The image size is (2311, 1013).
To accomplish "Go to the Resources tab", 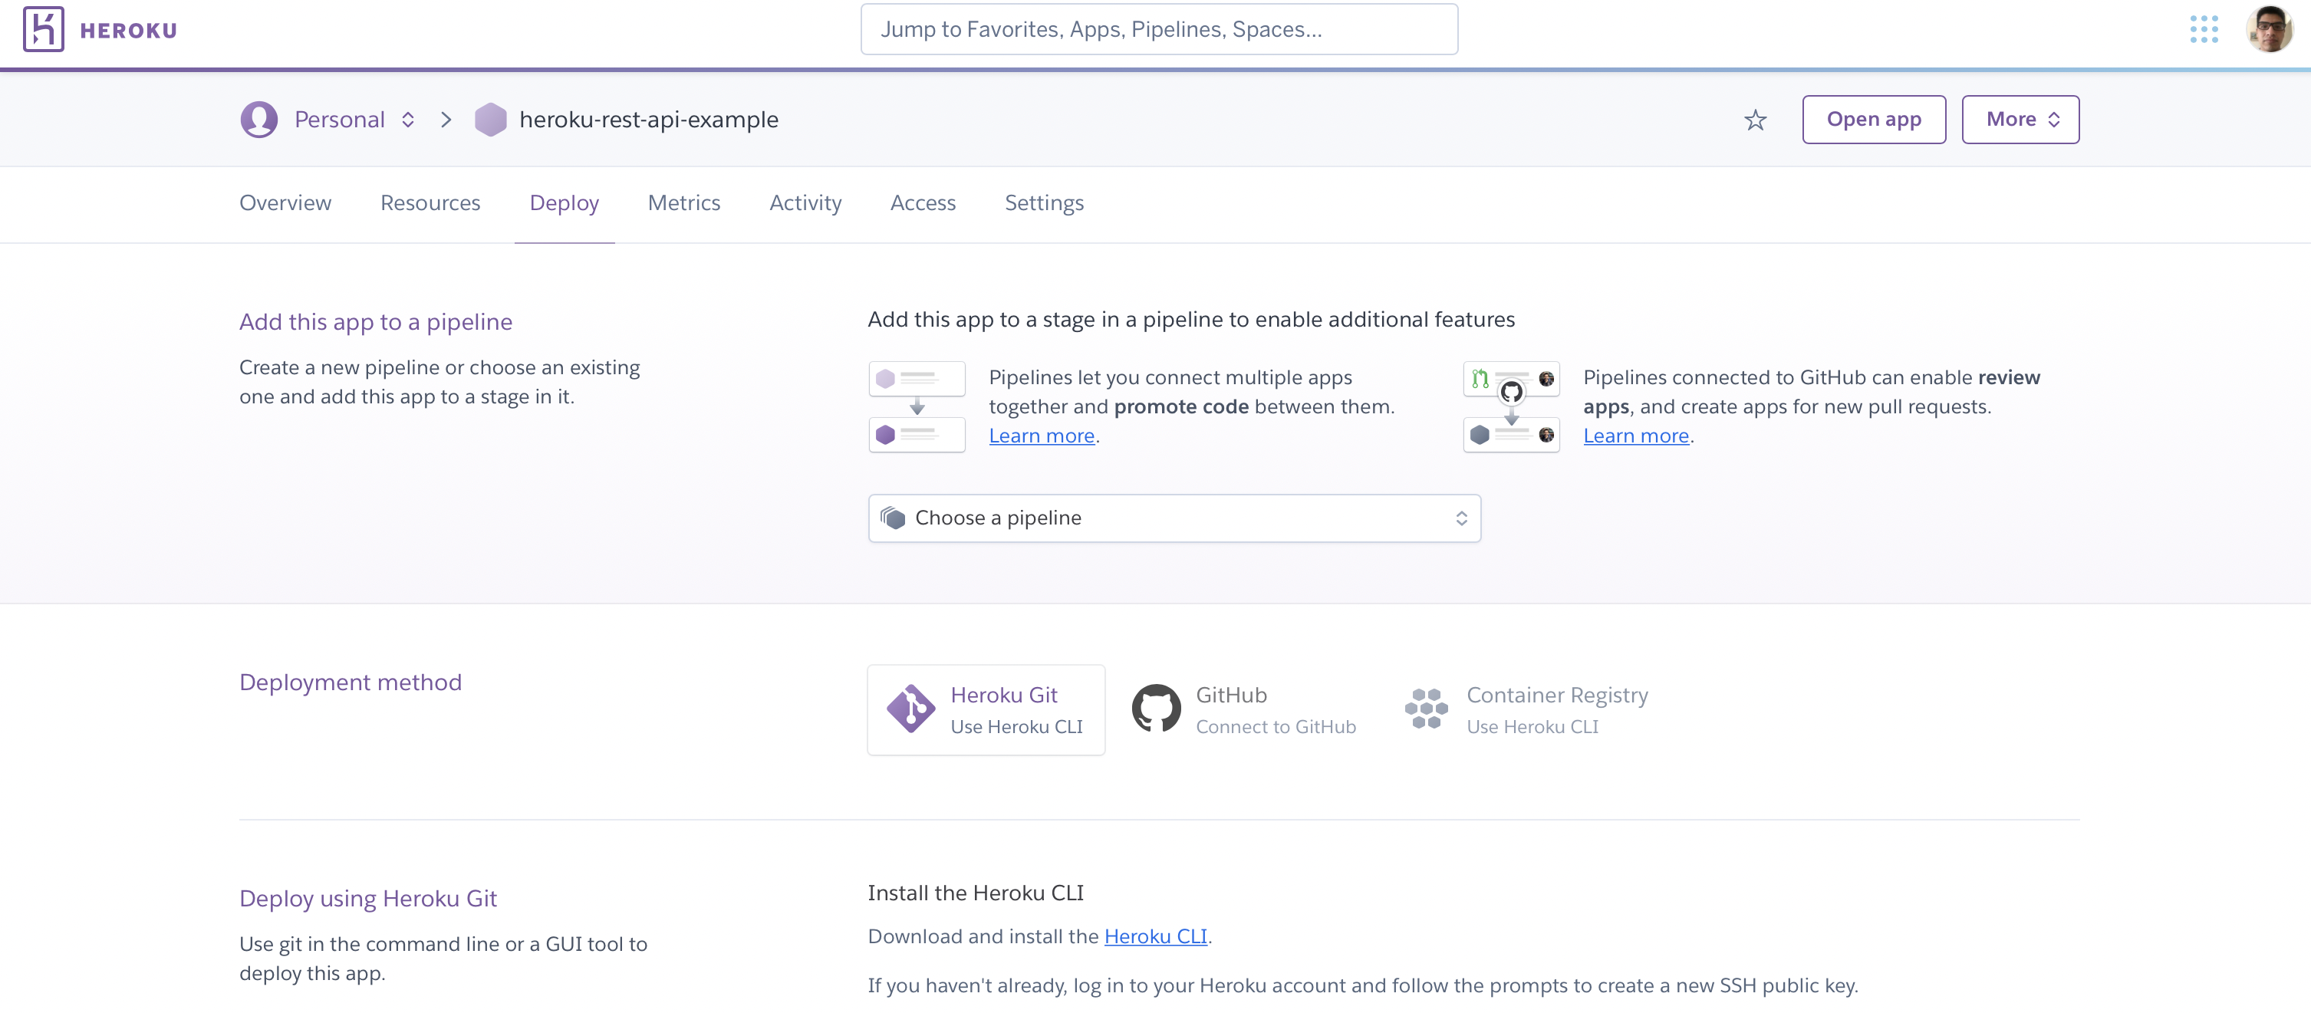I will [x=430, y=202].
